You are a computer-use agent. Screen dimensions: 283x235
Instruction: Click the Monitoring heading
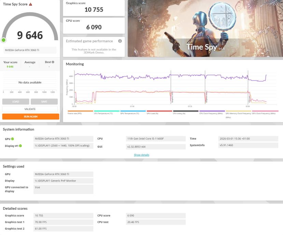75,64
